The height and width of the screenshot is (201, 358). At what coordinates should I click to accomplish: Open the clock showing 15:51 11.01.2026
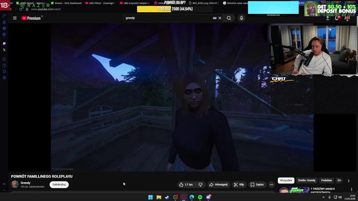[350, 197]
